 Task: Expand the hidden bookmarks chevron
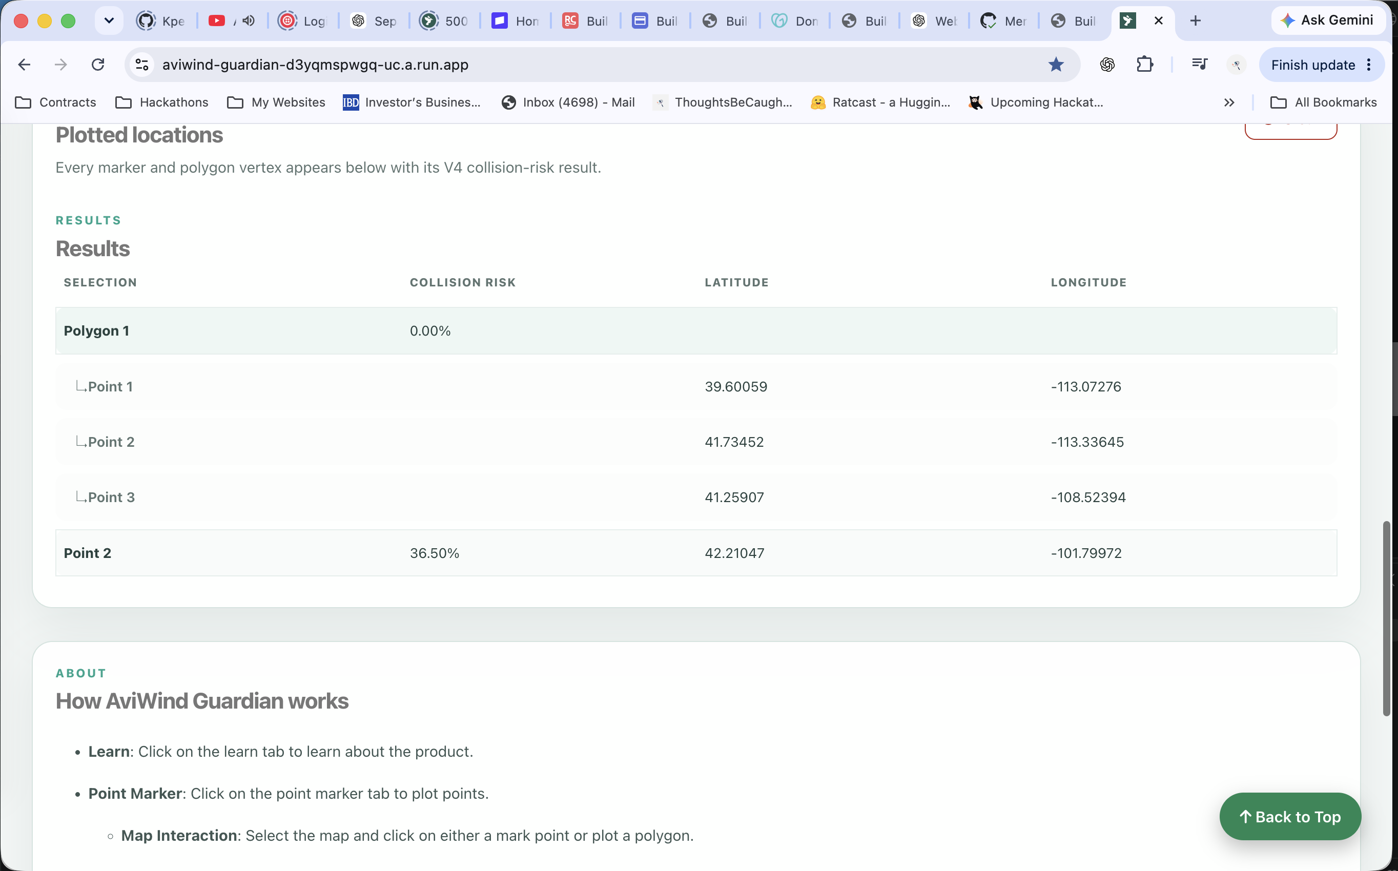(1229, 102)
